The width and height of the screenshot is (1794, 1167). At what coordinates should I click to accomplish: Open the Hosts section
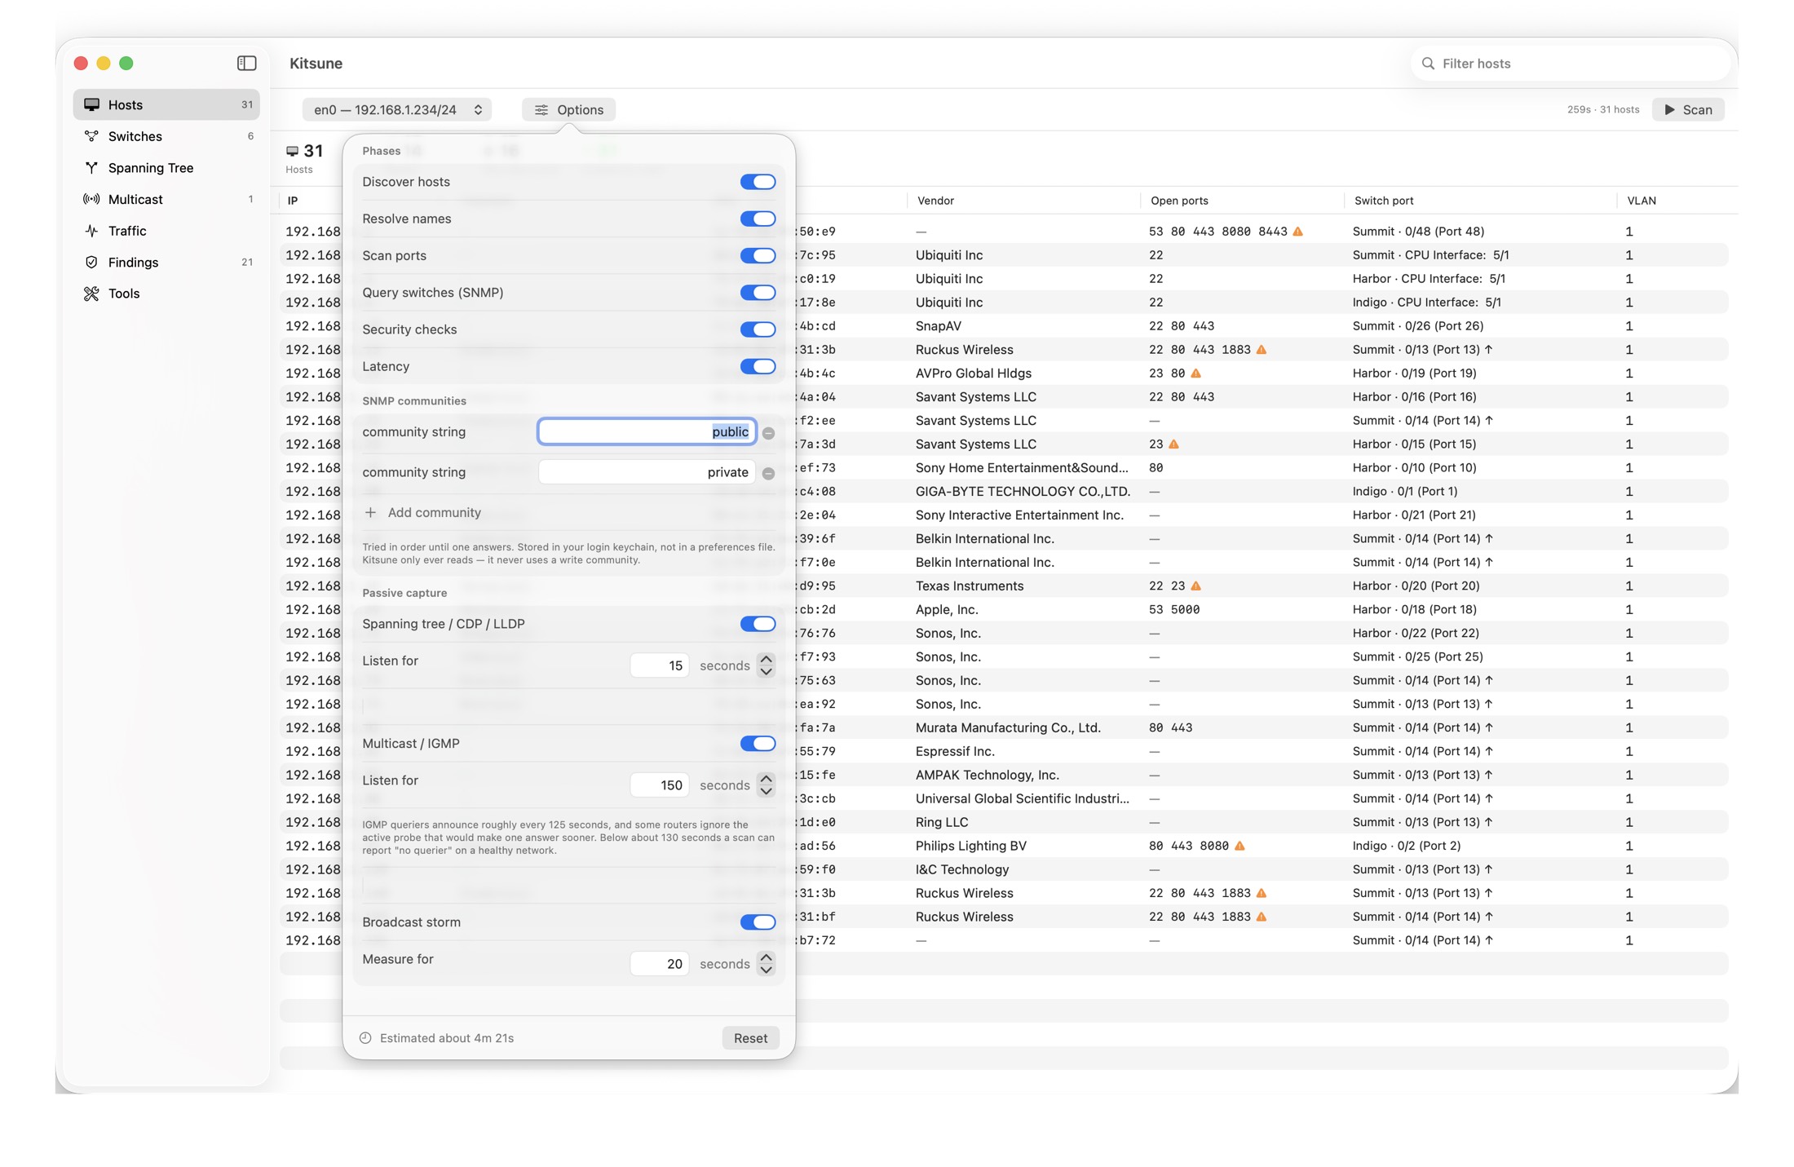(x=166, y=104)
